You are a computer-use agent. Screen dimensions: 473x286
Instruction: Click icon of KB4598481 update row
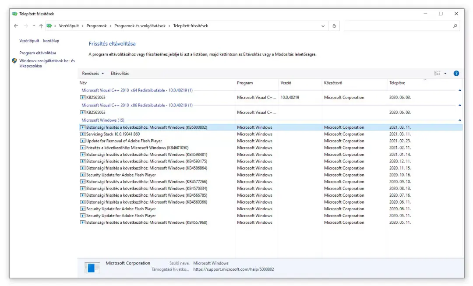click(83, 155)
